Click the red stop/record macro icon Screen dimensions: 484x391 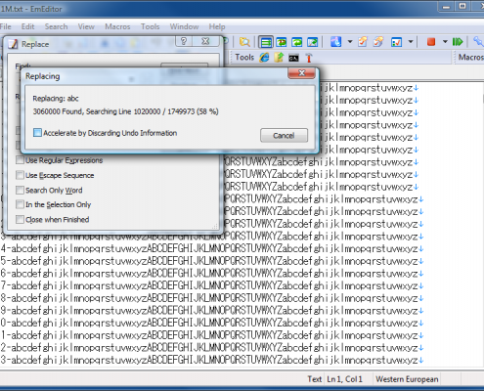[431, 42]
